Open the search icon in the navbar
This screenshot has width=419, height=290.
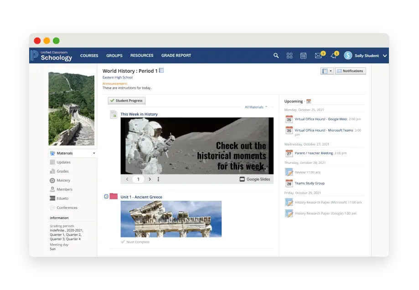coord(276,55)
